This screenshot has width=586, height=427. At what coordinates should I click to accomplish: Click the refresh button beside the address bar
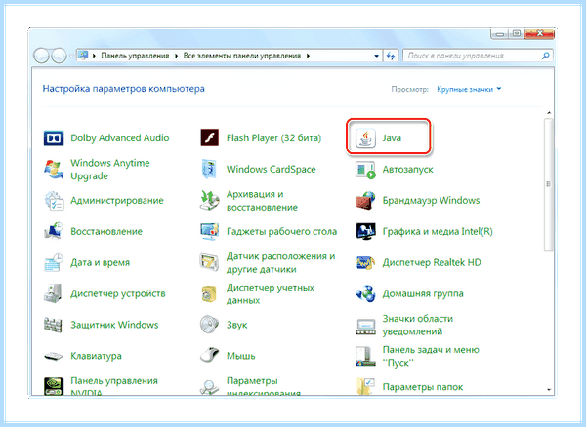pyautogui.click(x=391, y=56)
